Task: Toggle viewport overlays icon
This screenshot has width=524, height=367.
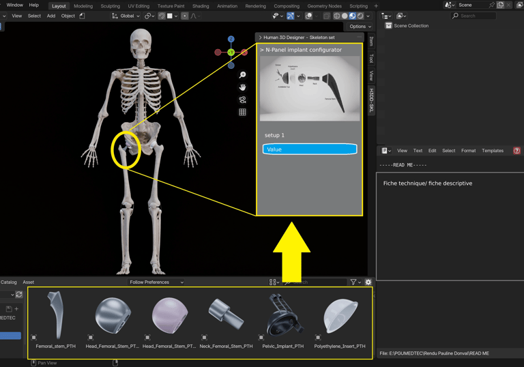Action: pos(309,16)
